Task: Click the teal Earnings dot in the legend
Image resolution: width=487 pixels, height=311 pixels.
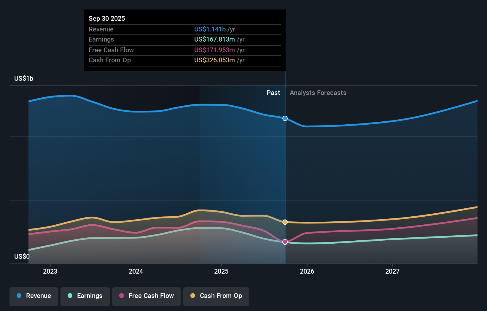Action: point(69,296)
